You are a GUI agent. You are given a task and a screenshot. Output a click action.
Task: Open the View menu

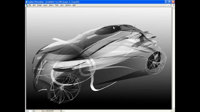[62, 5]
